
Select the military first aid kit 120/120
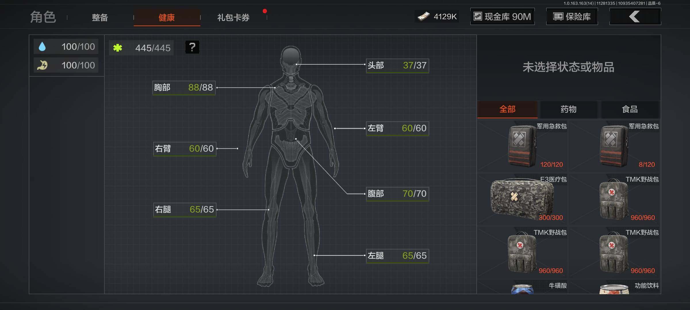point(523,146)
